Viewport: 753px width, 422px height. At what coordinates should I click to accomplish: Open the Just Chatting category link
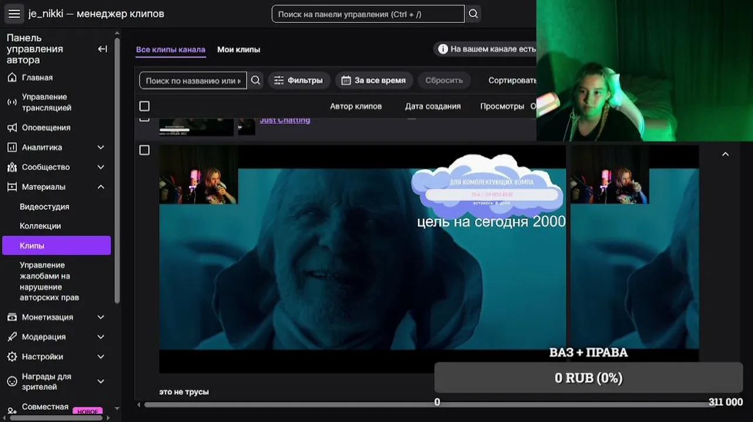click(x=285, y=120)
